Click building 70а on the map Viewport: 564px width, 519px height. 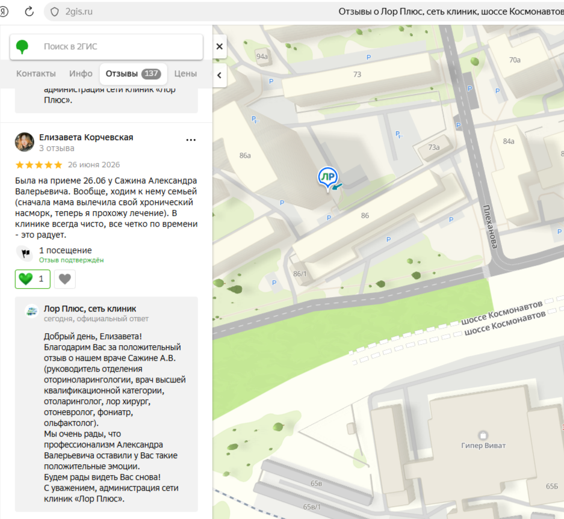click(515, 60)
